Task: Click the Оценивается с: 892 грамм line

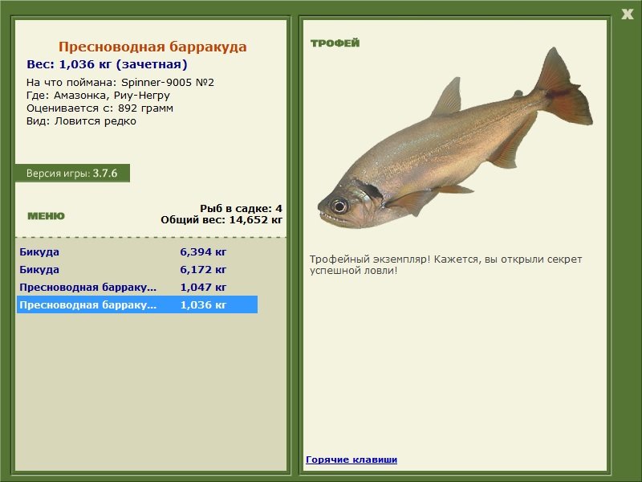Action: [x=100, y=108]
